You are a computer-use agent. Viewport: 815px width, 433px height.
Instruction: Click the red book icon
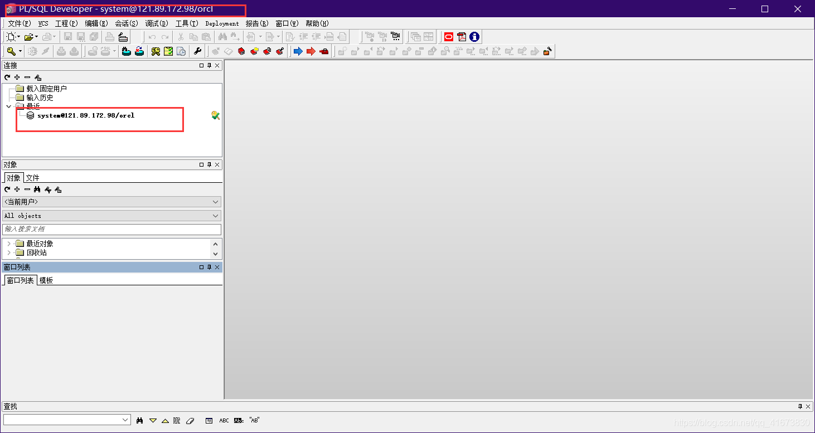pos(241,51)
